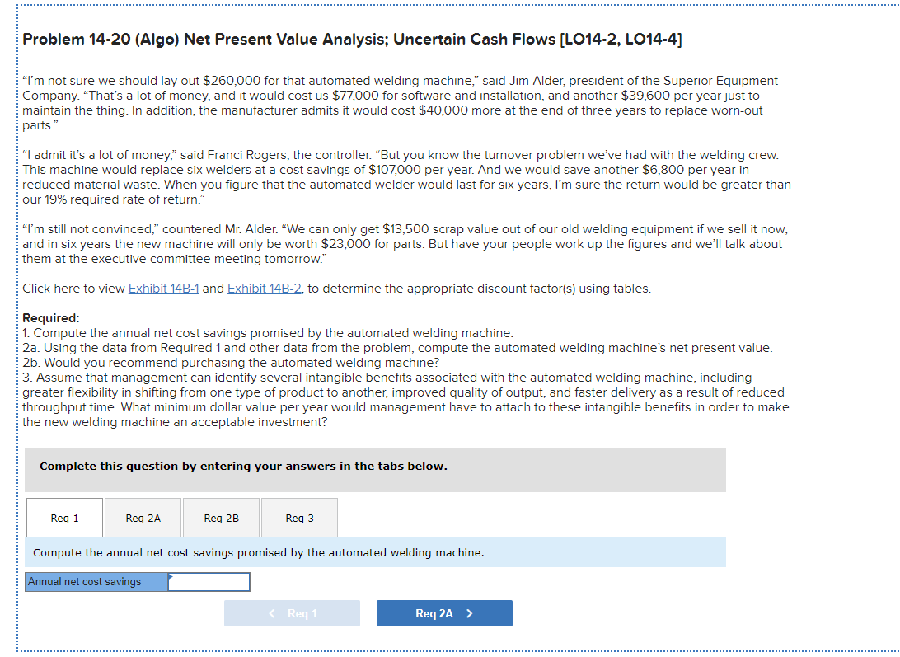Open the Exhibit 14B-1 discount table
This screenshot has width=900, height=657.
[162, 288]
